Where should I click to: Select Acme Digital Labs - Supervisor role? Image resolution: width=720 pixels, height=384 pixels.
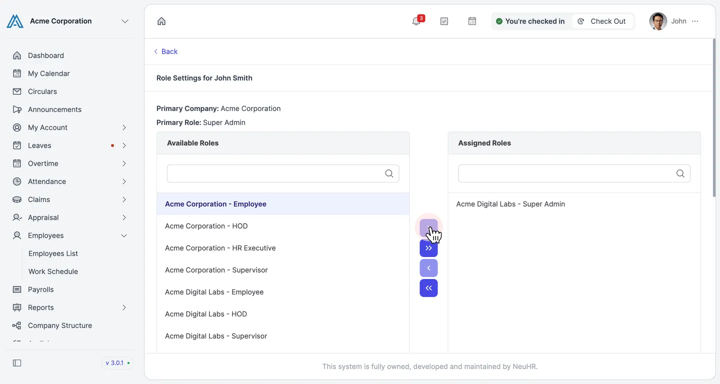[x=283, y=336]
